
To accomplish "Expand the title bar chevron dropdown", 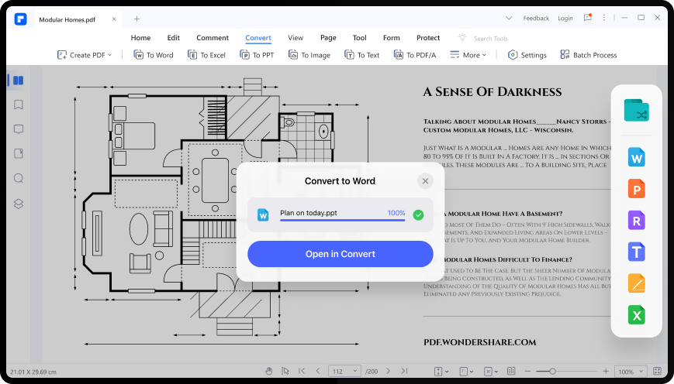I will click(x=509, y=19).
